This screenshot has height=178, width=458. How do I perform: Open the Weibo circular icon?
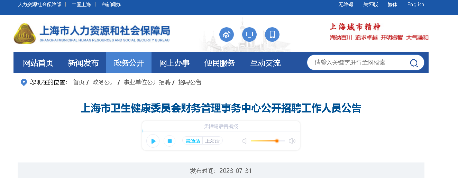coord(227,34)
